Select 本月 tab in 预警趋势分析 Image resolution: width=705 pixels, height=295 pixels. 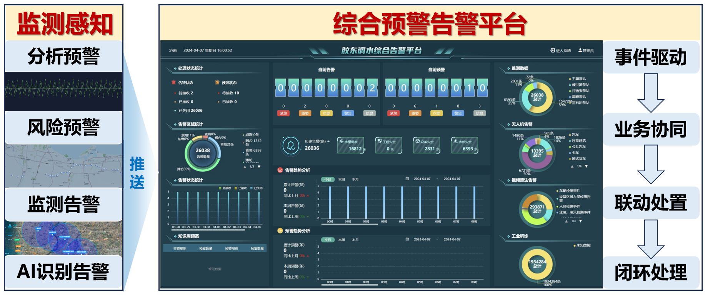click(355, 240)
